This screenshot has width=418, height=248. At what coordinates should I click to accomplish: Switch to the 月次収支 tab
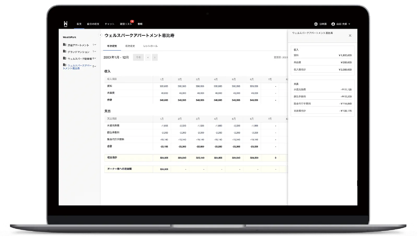point(130,46)
